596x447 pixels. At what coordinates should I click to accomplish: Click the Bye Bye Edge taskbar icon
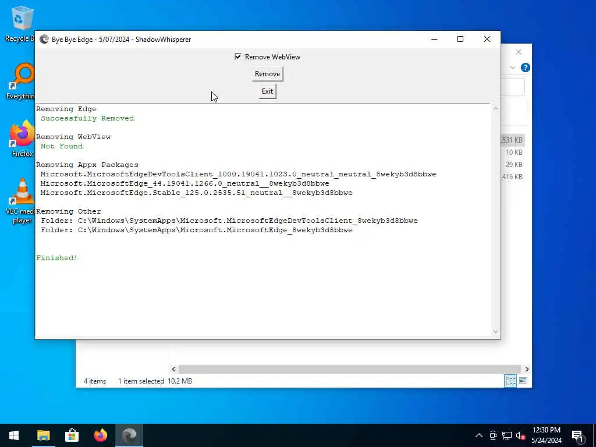click(x=129, y=435)
